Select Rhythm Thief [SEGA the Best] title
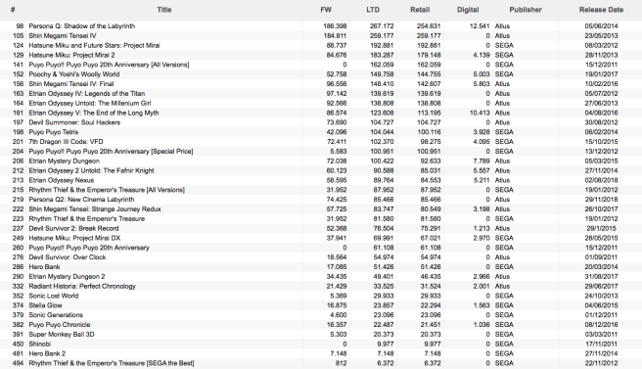The image size is (642, 369). click(x=112, y=363)
